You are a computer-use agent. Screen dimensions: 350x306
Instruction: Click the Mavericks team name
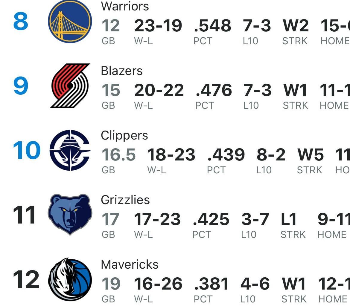[129, 264]
